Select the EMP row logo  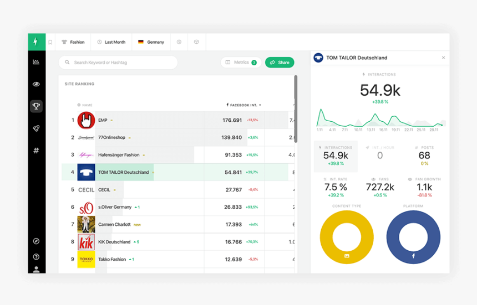pos(86,120)
